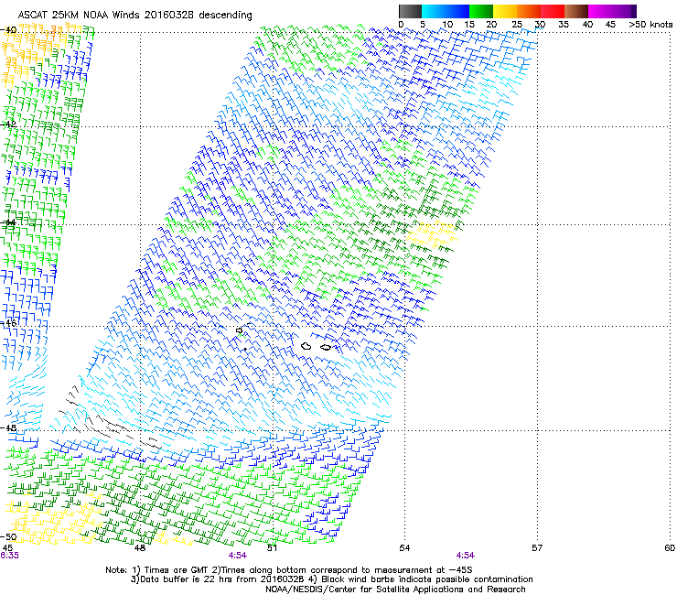
Task: Click the red 30-35 knots color swatch
Action: [x=553, y=11]
